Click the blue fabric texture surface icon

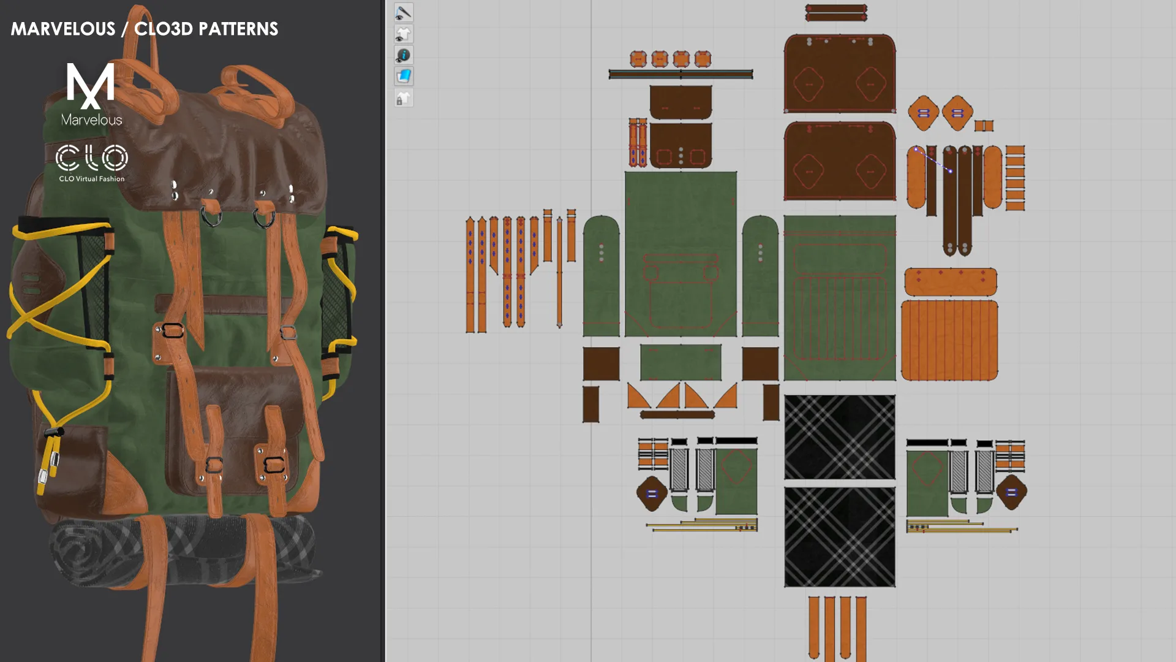[x=404, y=77]
